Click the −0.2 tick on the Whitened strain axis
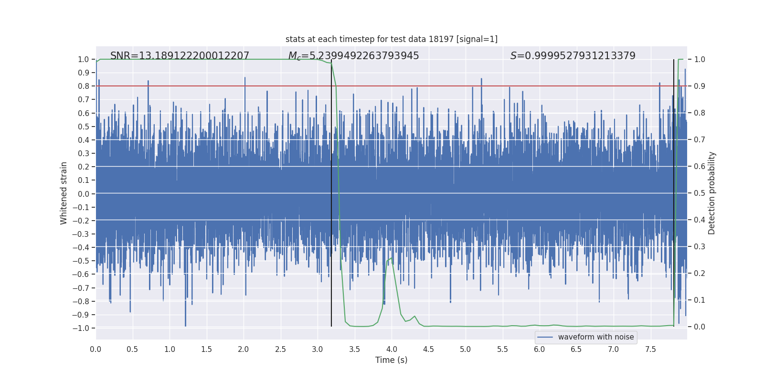The width and height of the screenshot is (764, 382). click(x=81, y=221)
